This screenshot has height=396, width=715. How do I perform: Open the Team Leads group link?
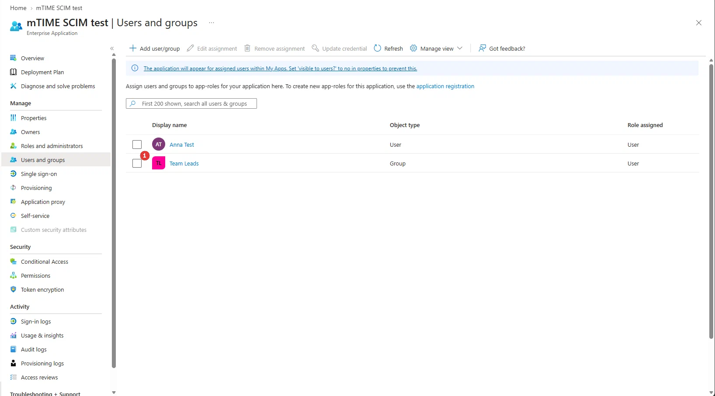tap(184, 163)
